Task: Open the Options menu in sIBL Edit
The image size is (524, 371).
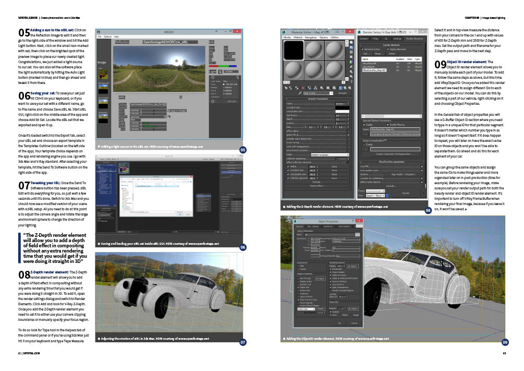Action: (107, 36)
